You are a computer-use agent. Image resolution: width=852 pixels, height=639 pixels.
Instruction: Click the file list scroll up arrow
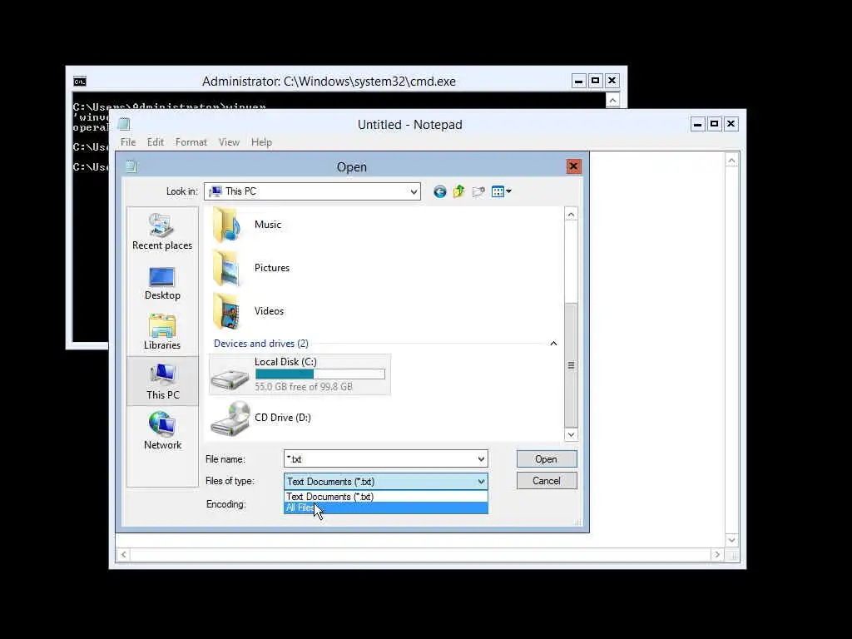pos(571,215)
